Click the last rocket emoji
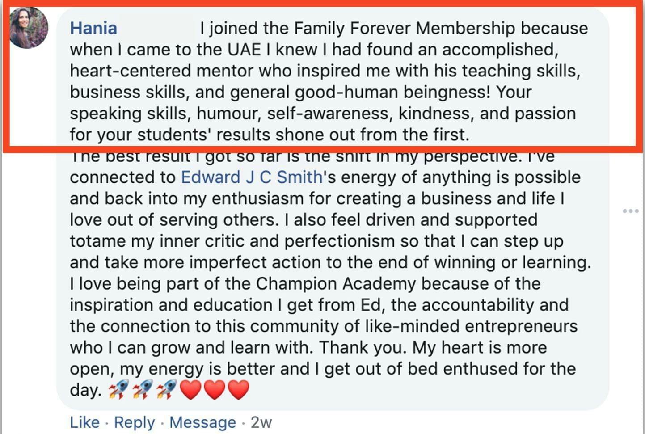 166,390
